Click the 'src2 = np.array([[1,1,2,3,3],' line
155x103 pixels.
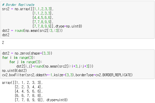pyautogui.click(x=28, y=9)
